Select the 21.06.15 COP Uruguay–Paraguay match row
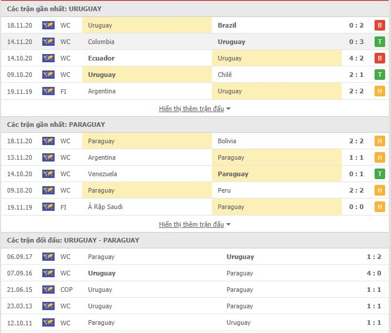This screenshot has width=391, height=333. tap(195, 290)
